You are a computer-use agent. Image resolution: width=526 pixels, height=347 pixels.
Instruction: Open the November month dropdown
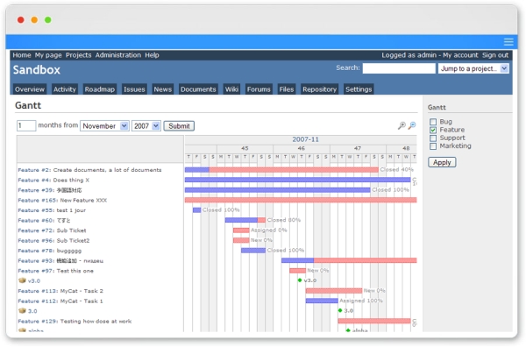104,126
